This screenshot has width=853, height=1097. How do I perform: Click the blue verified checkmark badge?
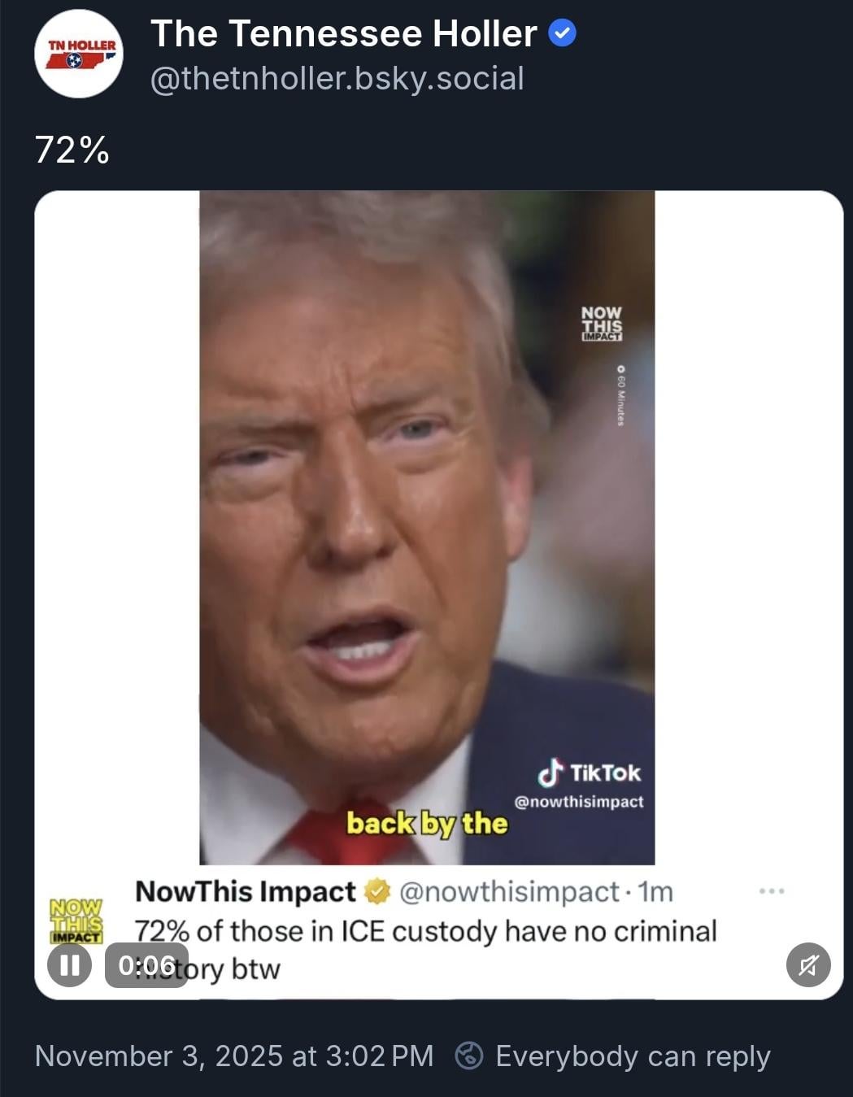coord(563,33)
